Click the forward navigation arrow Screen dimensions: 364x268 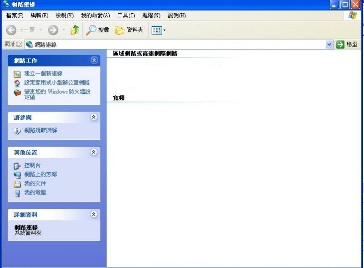pos(53,30)
